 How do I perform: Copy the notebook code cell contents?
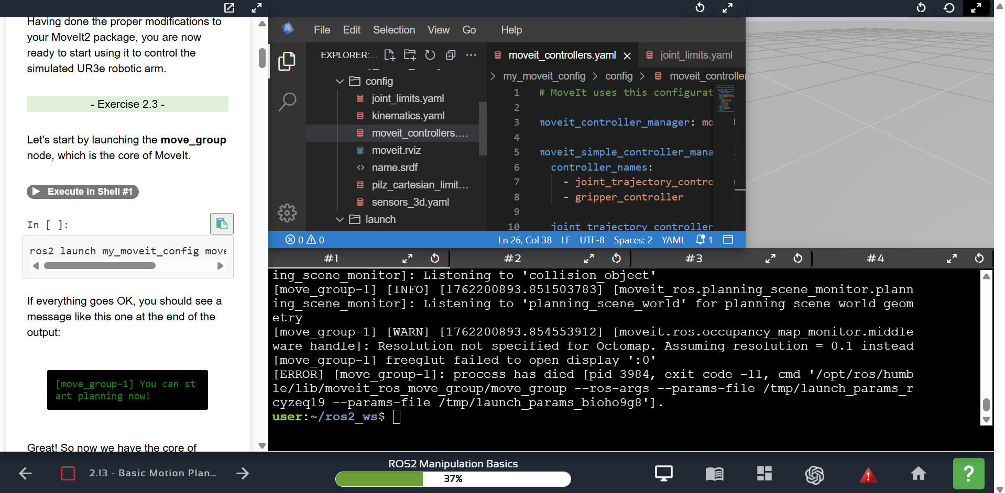pos(222,224)
